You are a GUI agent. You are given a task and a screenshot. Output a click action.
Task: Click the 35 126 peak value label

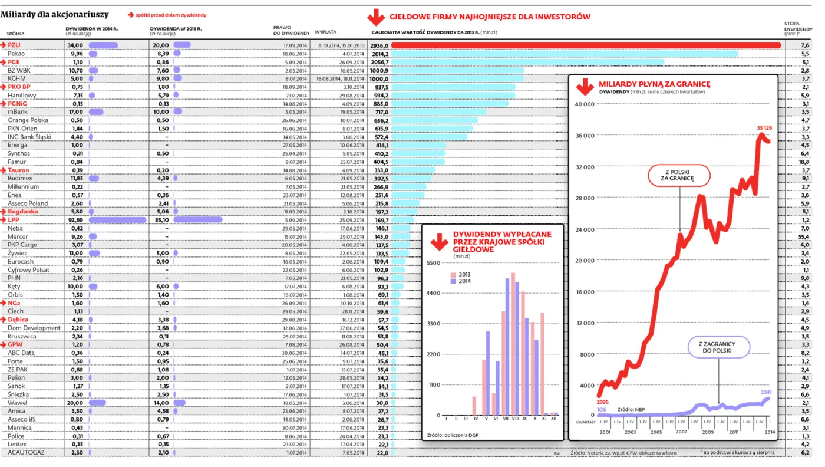point(765,127)
